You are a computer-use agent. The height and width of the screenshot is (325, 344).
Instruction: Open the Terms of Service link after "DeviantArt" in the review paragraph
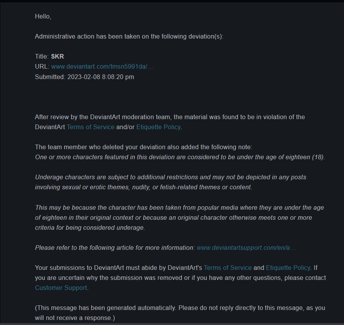pyautogui.click(x=90, y=127)
